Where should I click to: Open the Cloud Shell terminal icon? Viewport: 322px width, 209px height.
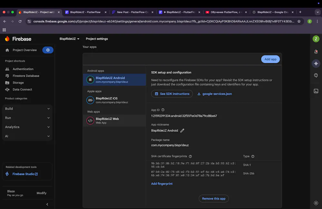coord(316,91)
